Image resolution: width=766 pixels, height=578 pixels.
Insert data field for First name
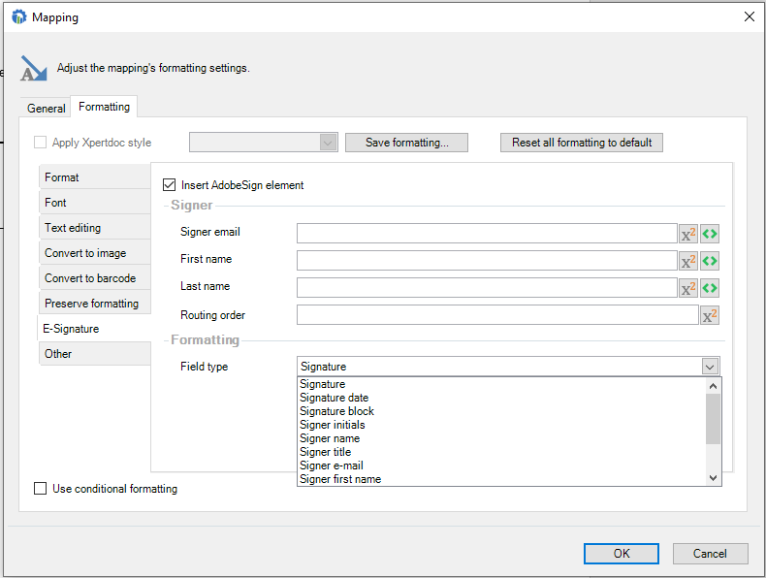(710, 261)
